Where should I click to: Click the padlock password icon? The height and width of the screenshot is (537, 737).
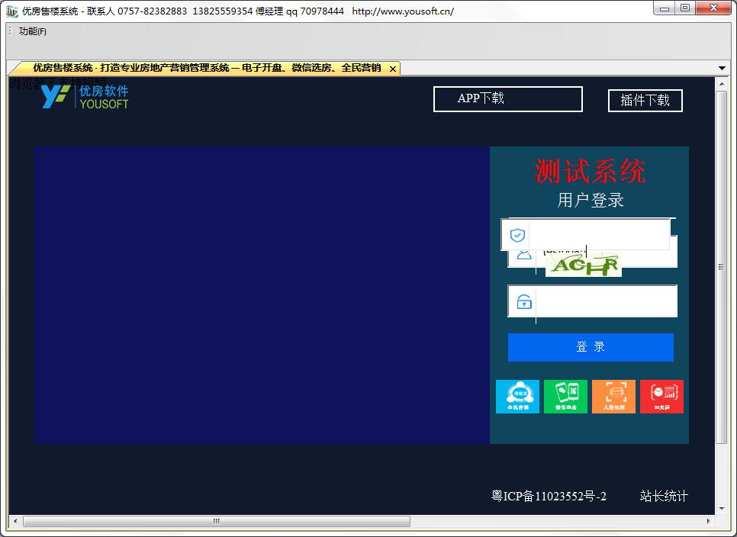524,301
